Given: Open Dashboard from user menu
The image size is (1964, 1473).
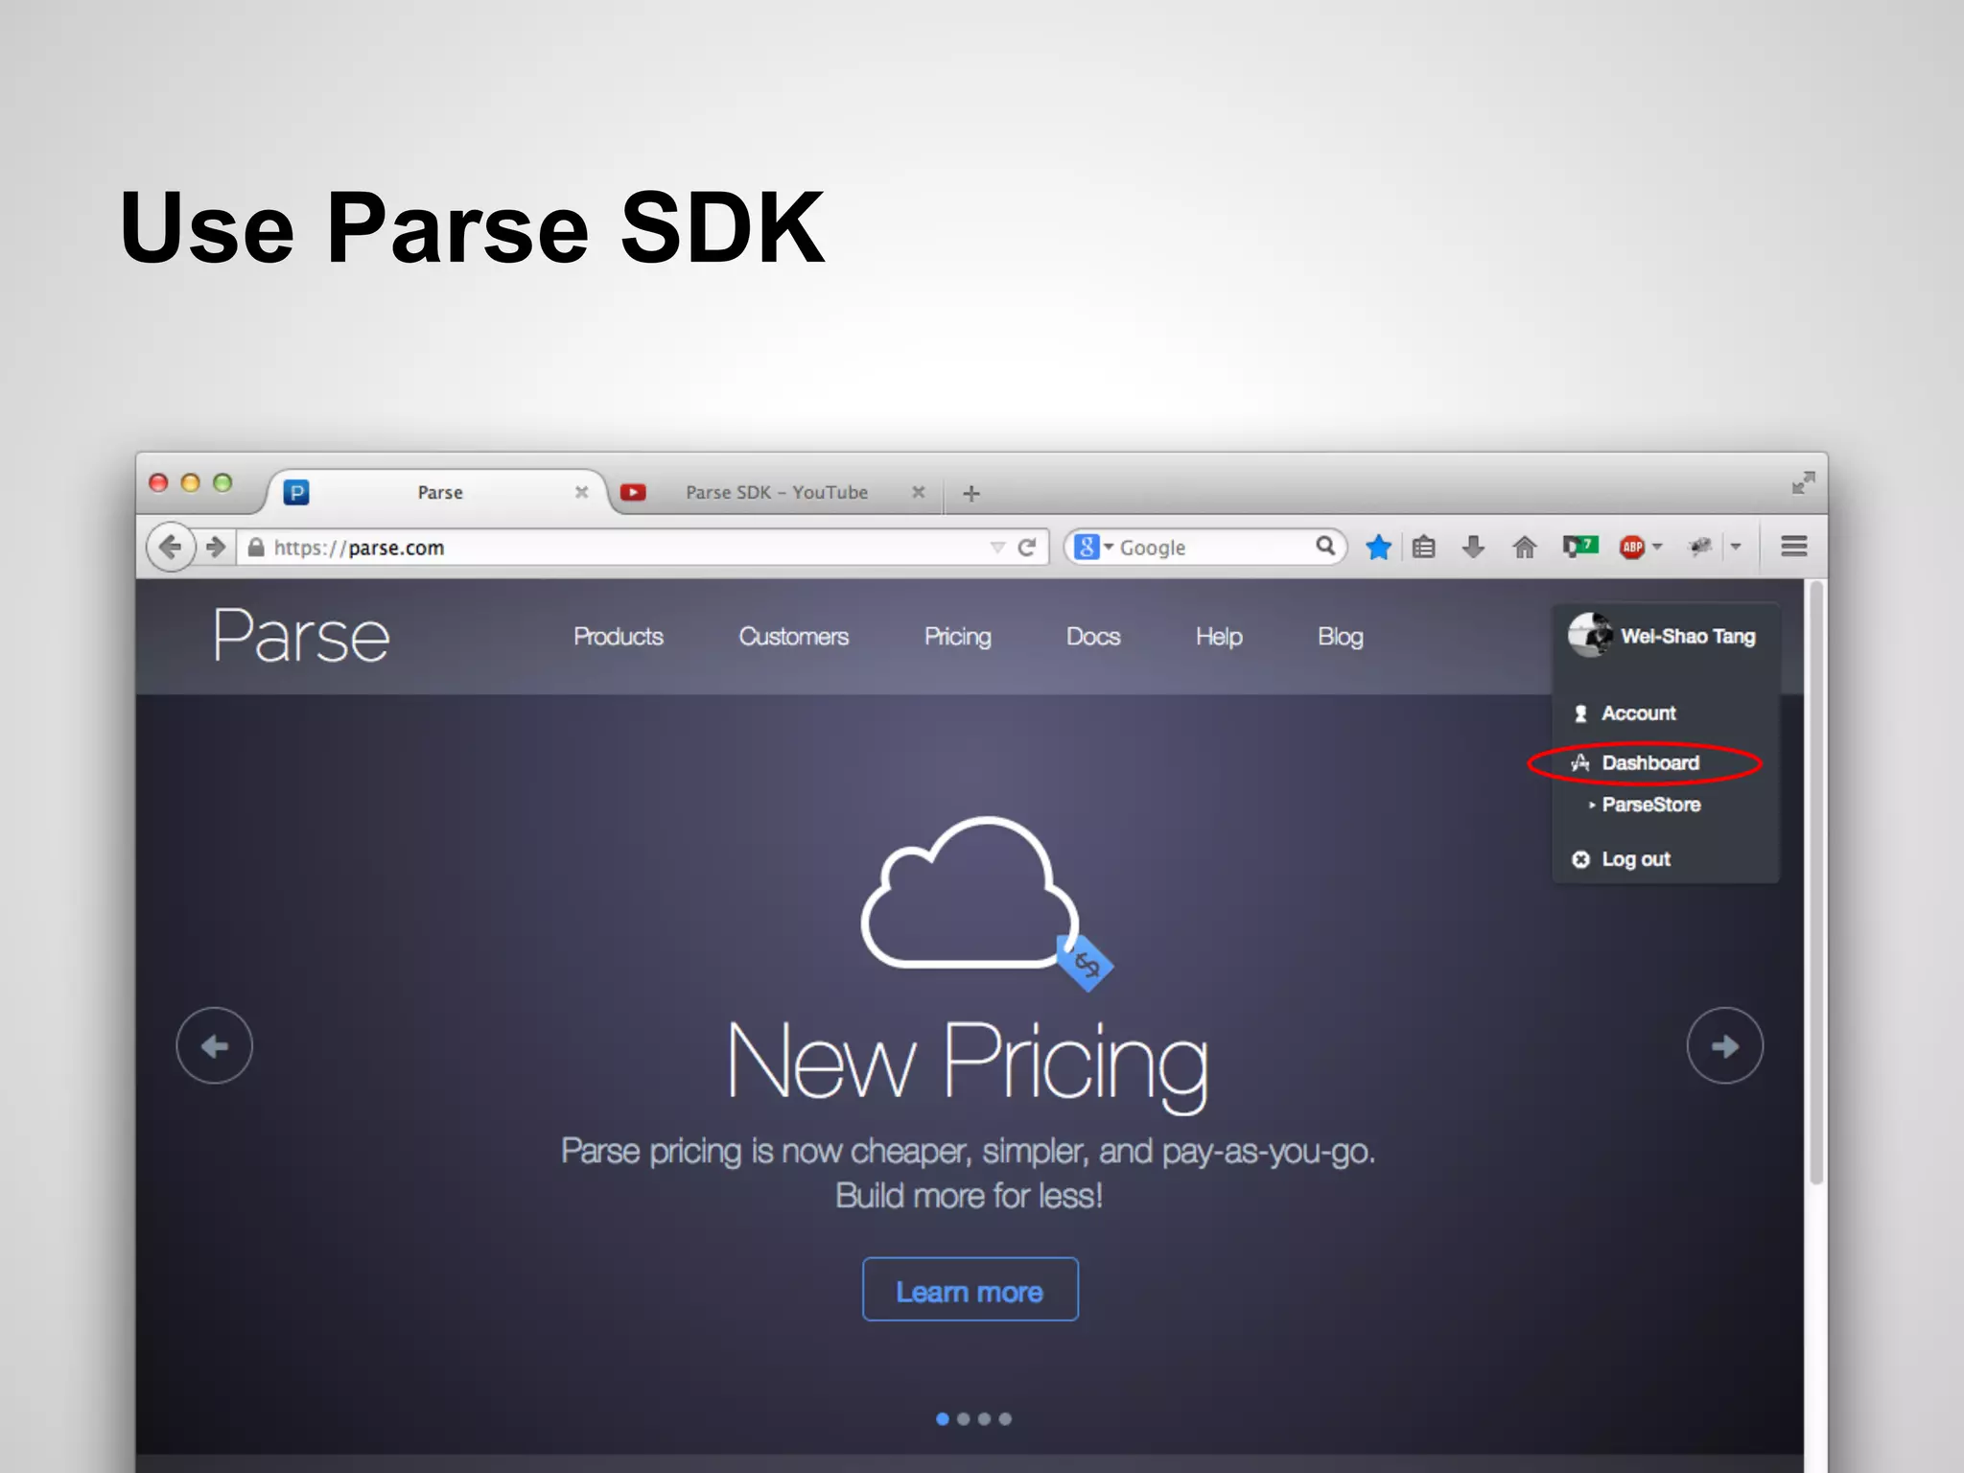Looking at the screenshot, I should (x=1649, y=762).
